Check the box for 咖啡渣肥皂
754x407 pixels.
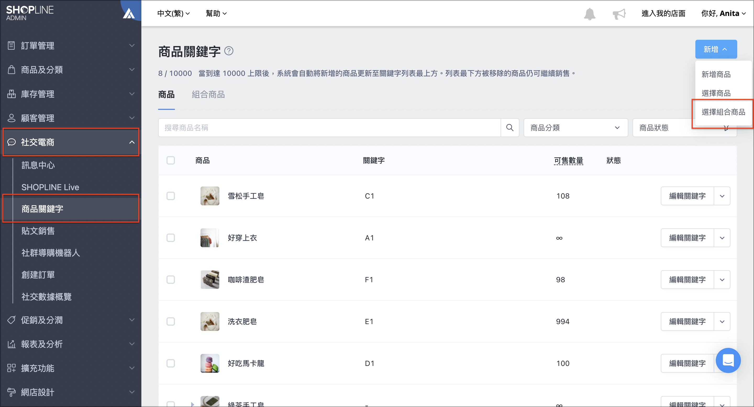(170, 279)
